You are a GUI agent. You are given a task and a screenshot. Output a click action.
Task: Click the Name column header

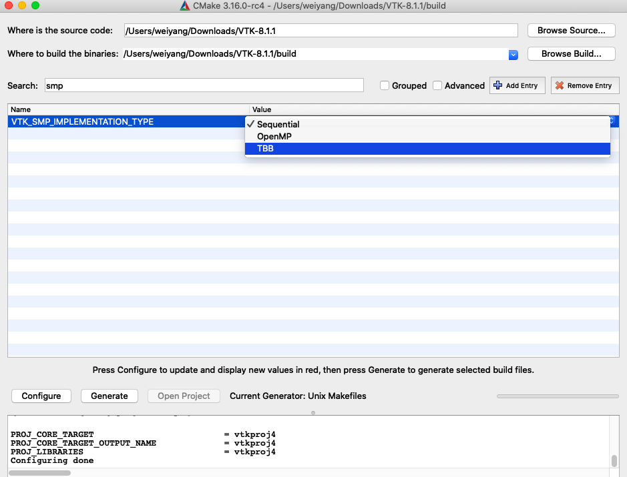coord(128,109)
